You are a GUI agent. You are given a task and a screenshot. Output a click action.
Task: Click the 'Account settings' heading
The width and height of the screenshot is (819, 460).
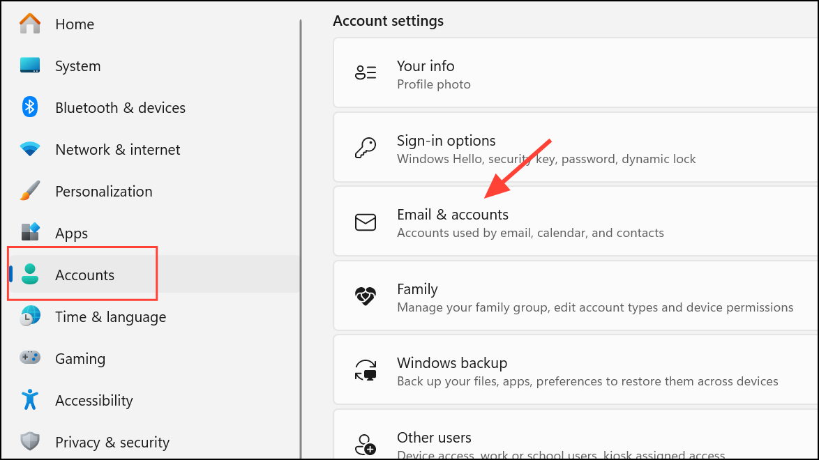(388, 21)
